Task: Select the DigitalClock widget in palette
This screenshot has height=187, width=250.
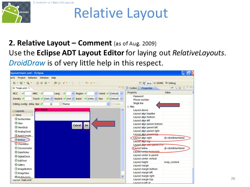Action: [22, 156]
